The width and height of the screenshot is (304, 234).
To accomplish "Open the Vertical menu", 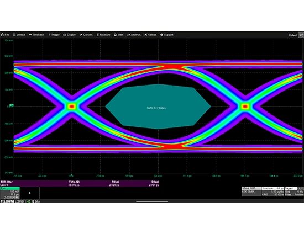I will [19, 35].
